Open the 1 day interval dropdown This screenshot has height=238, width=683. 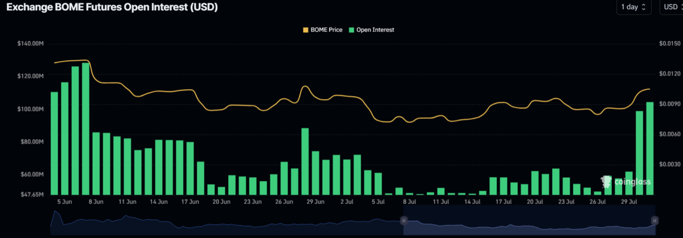tap(633, 7)
